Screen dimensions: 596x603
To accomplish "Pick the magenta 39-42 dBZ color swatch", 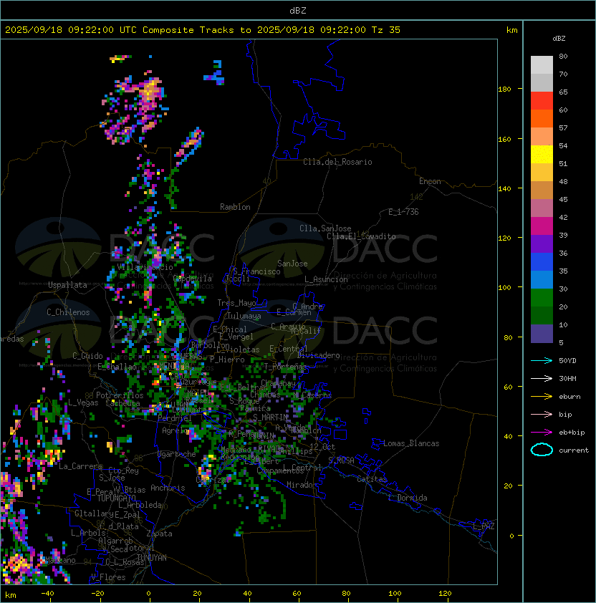I will tap(542, 226).
